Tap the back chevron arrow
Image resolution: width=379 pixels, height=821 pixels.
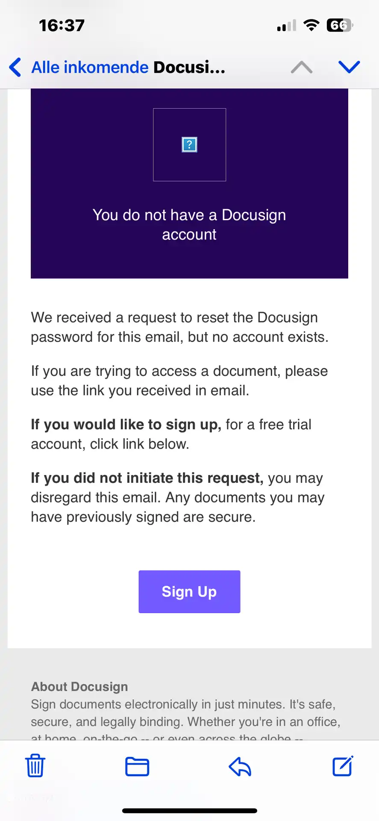tap(15, 67)
